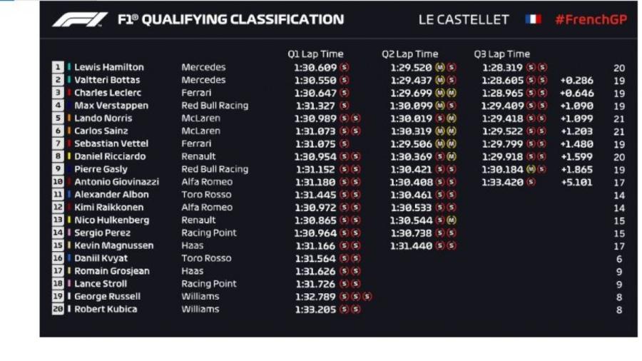The image size is (642, 361).
Task: Click the driver name Charles Leclerc
Action: click(108, 93)
